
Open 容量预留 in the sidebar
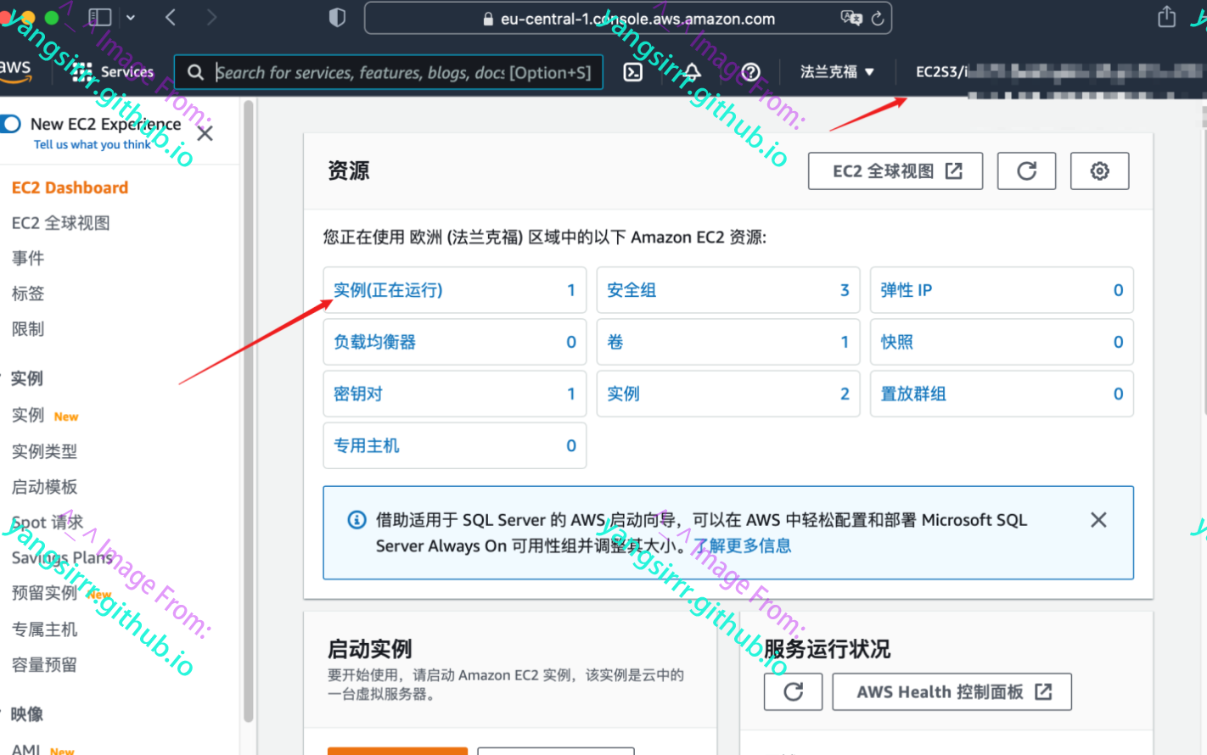(44, 665)
